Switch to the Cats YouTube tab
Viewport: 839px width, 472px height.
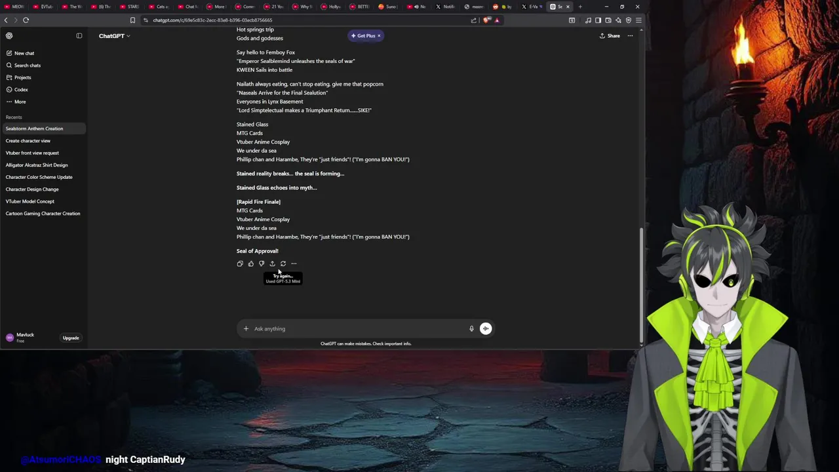pos(159,7)
